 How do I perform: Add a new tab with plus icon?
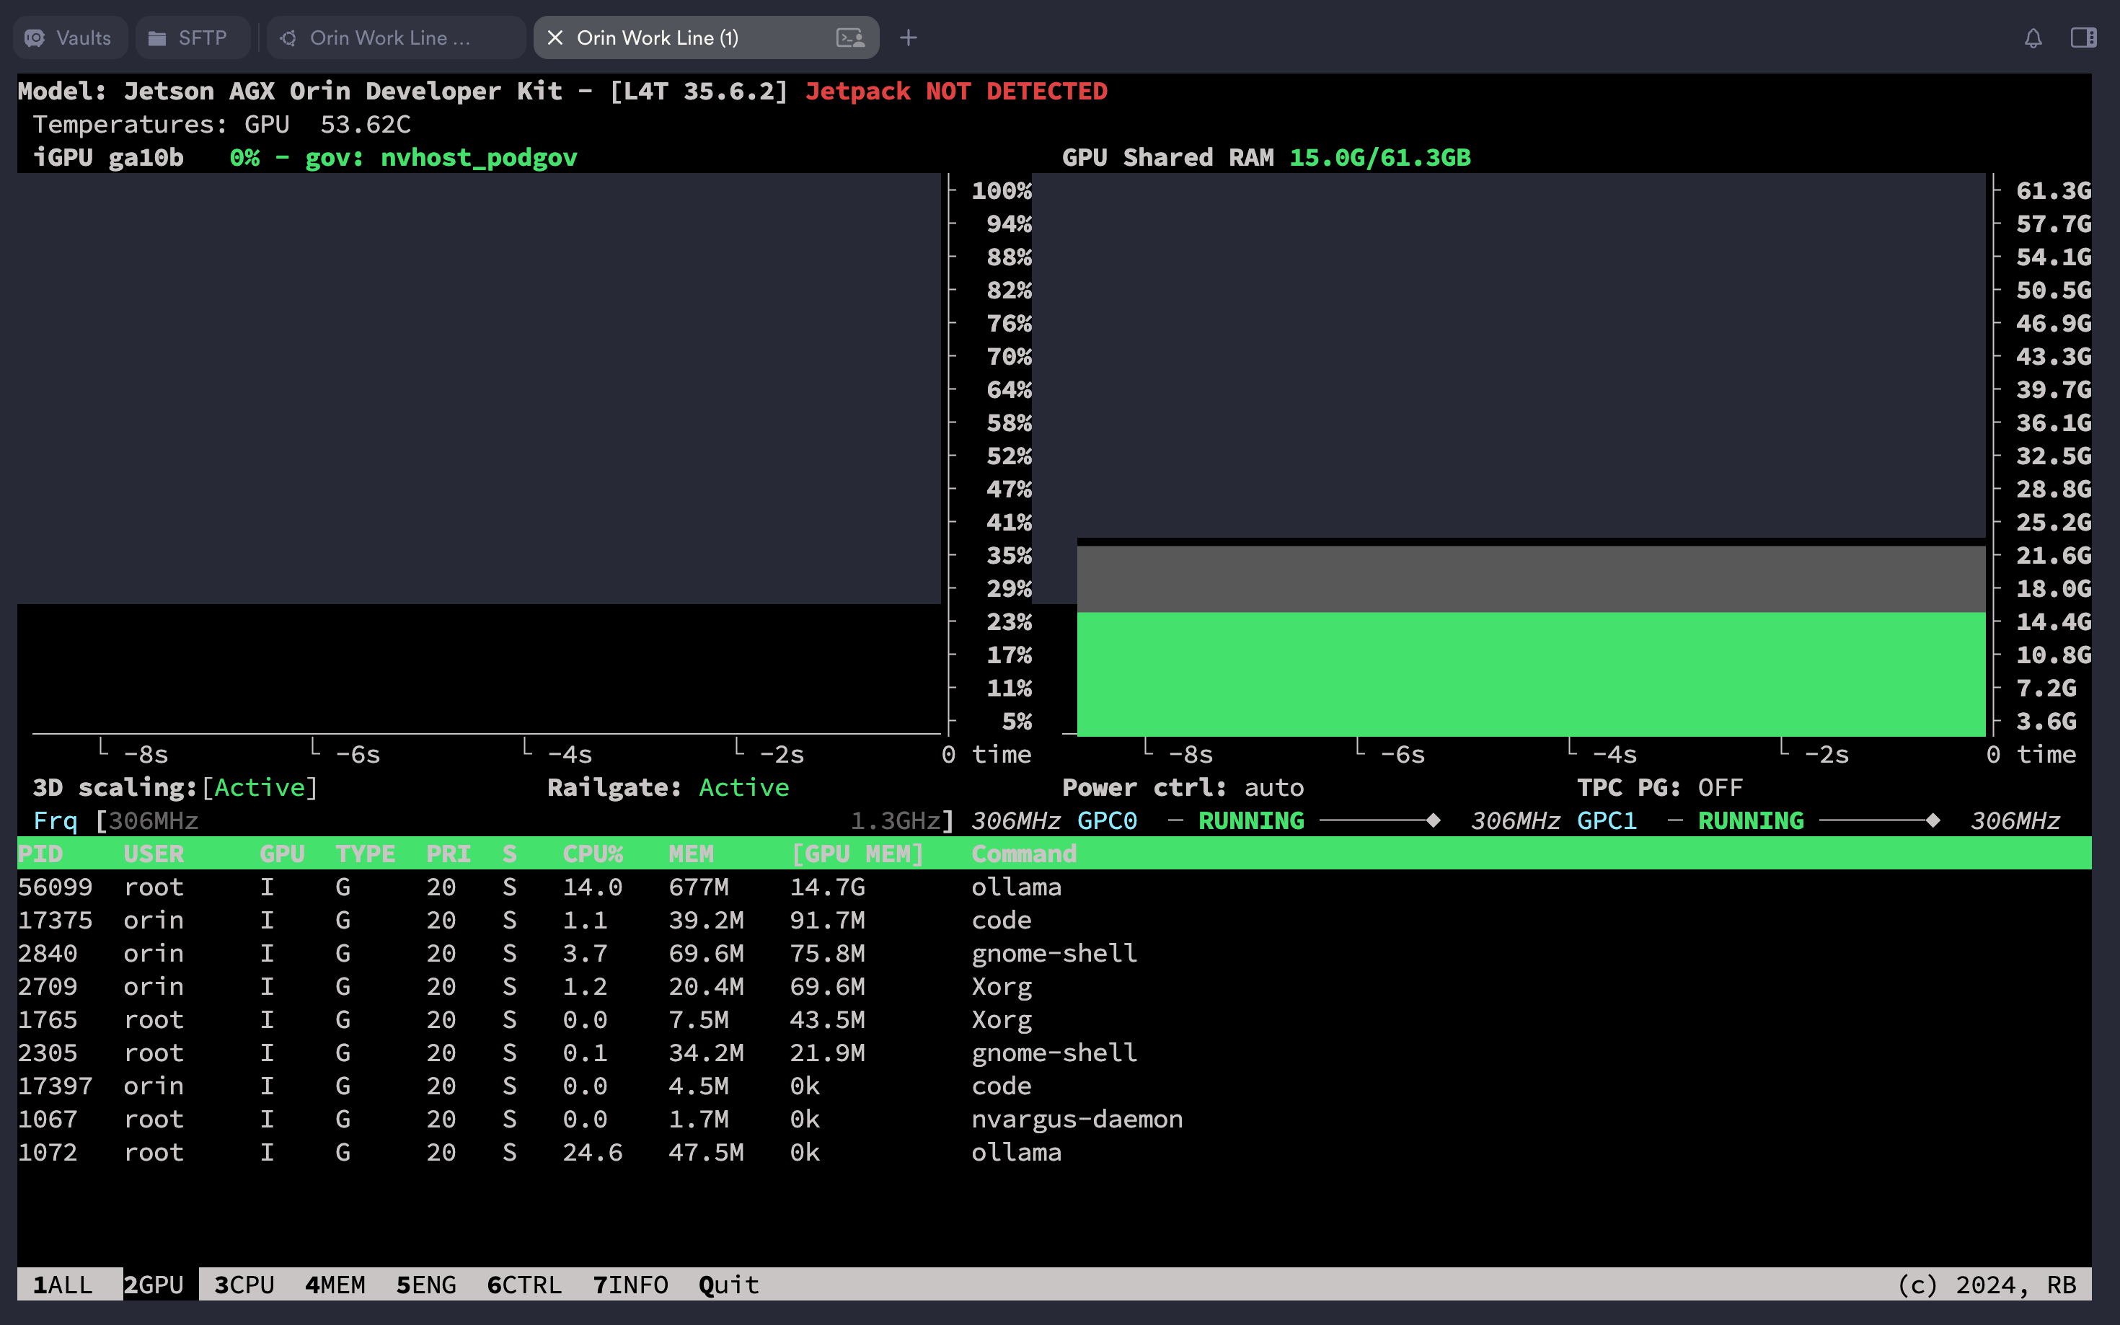[x=908, y=37]
